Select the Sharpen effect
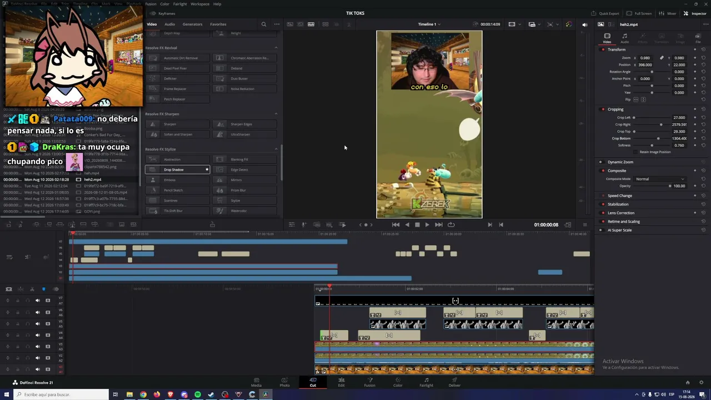 tap(177, 124)
